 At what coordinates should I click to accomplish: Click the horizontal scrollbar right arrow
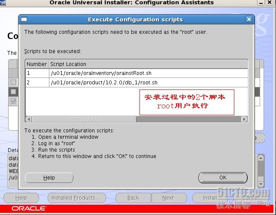(244, 119)
